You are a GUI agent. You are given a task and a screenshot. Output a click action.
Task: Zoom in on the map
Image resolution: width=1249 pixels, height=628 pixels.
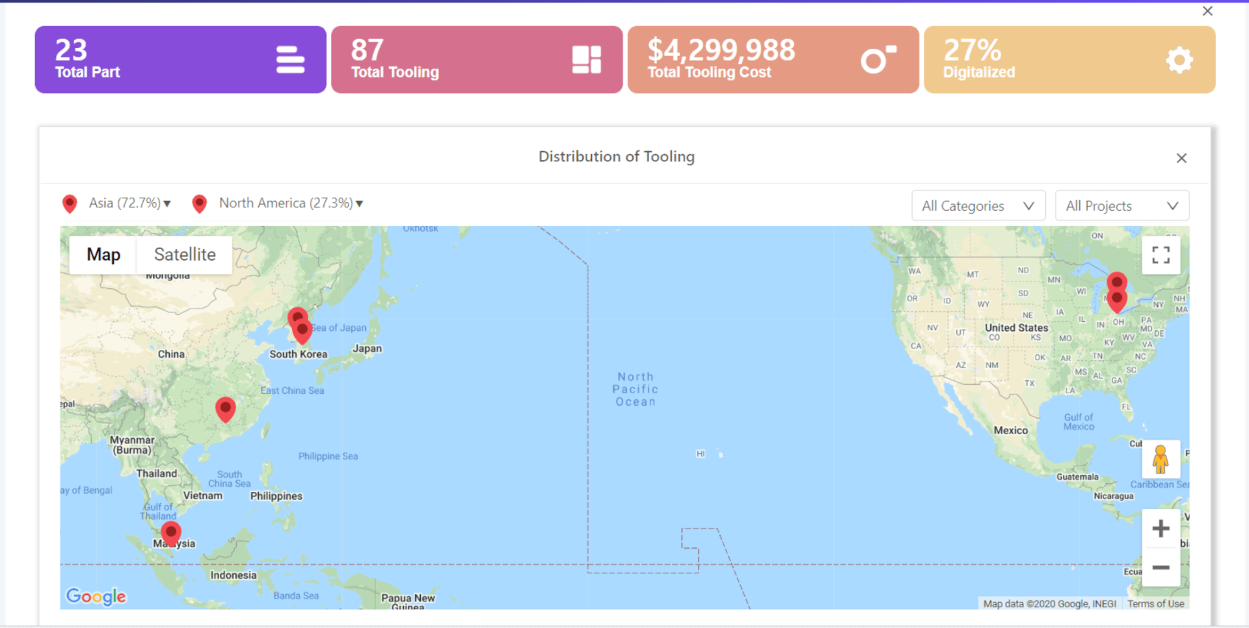click(x=1161, y=529)
